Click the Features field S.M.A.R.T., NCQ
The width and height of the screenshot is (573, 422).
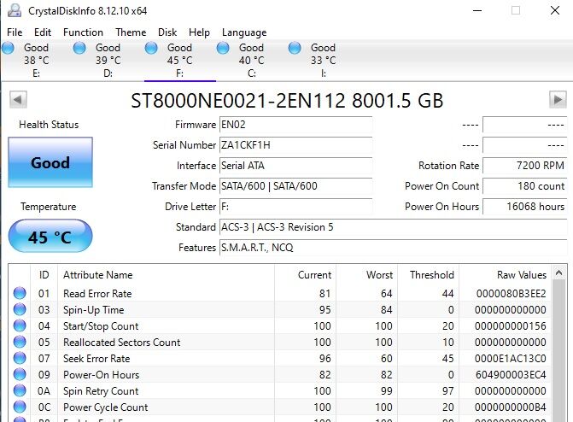(393, 248)
